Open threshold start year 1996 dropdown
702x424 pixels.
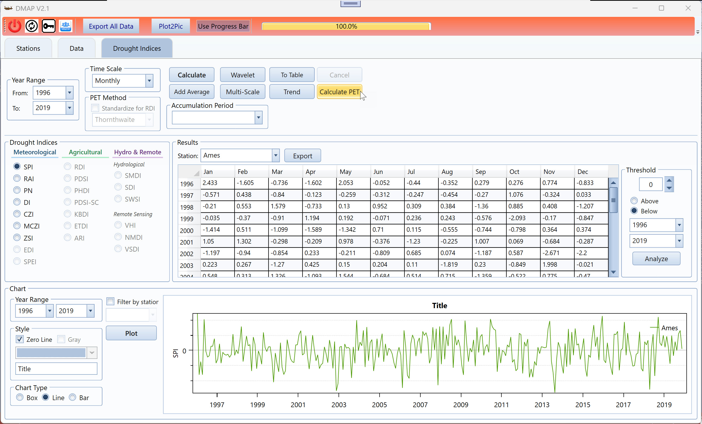pyautogui.click(x=679, y=225)
